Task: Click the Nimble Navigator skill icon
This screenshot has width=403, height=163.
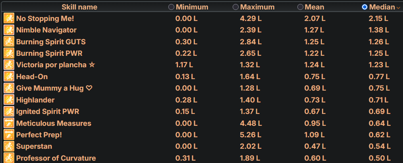Action: click(x=9, y=30)
